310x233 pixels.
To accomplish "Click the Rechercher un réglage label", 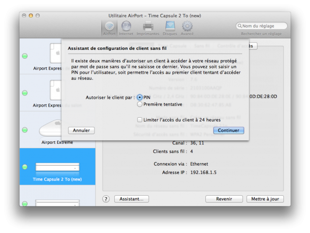I will click(x=261, y=34).
